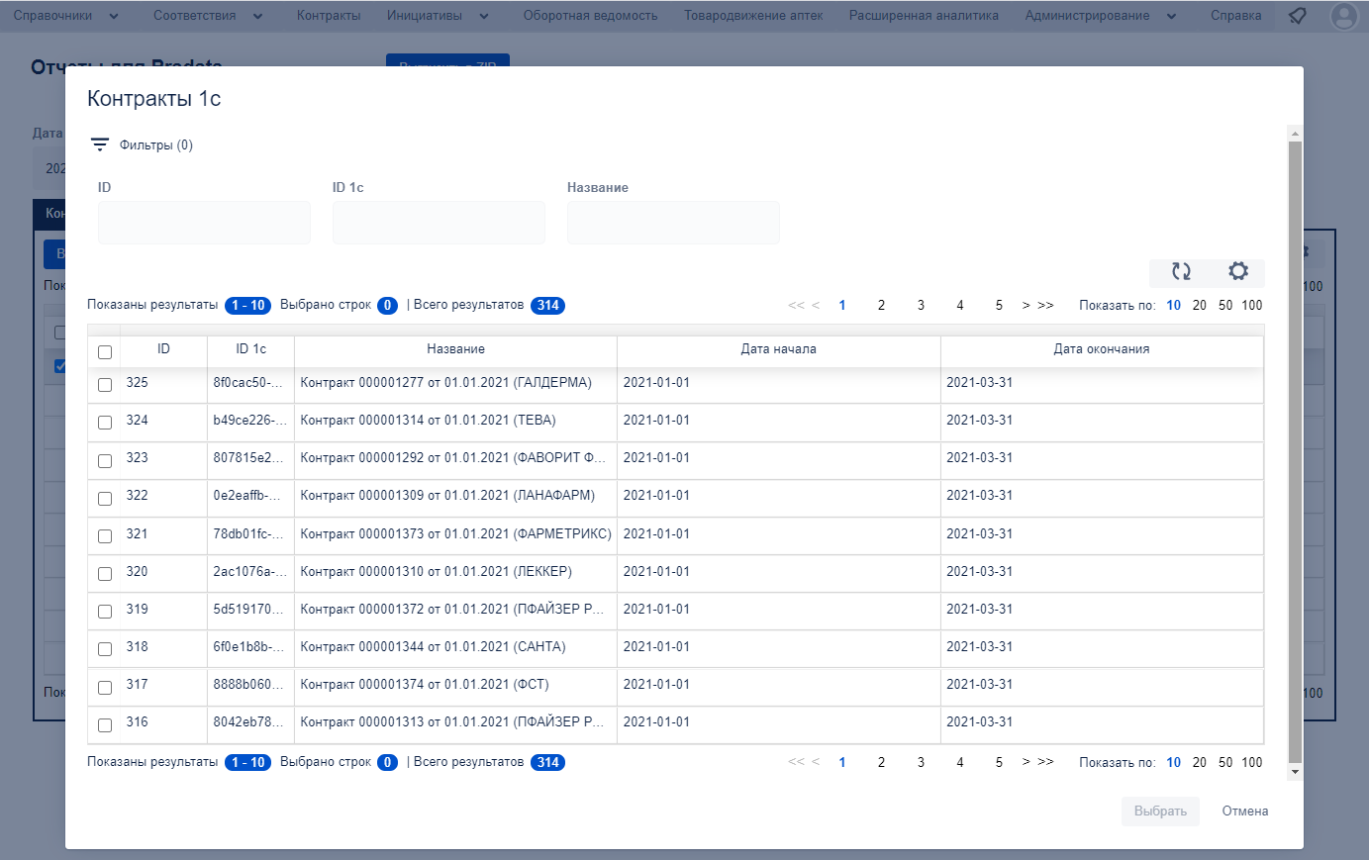The image size is (1369, 860).
Task: Tick checkbox for contract 325
Action: click(105, 384)
